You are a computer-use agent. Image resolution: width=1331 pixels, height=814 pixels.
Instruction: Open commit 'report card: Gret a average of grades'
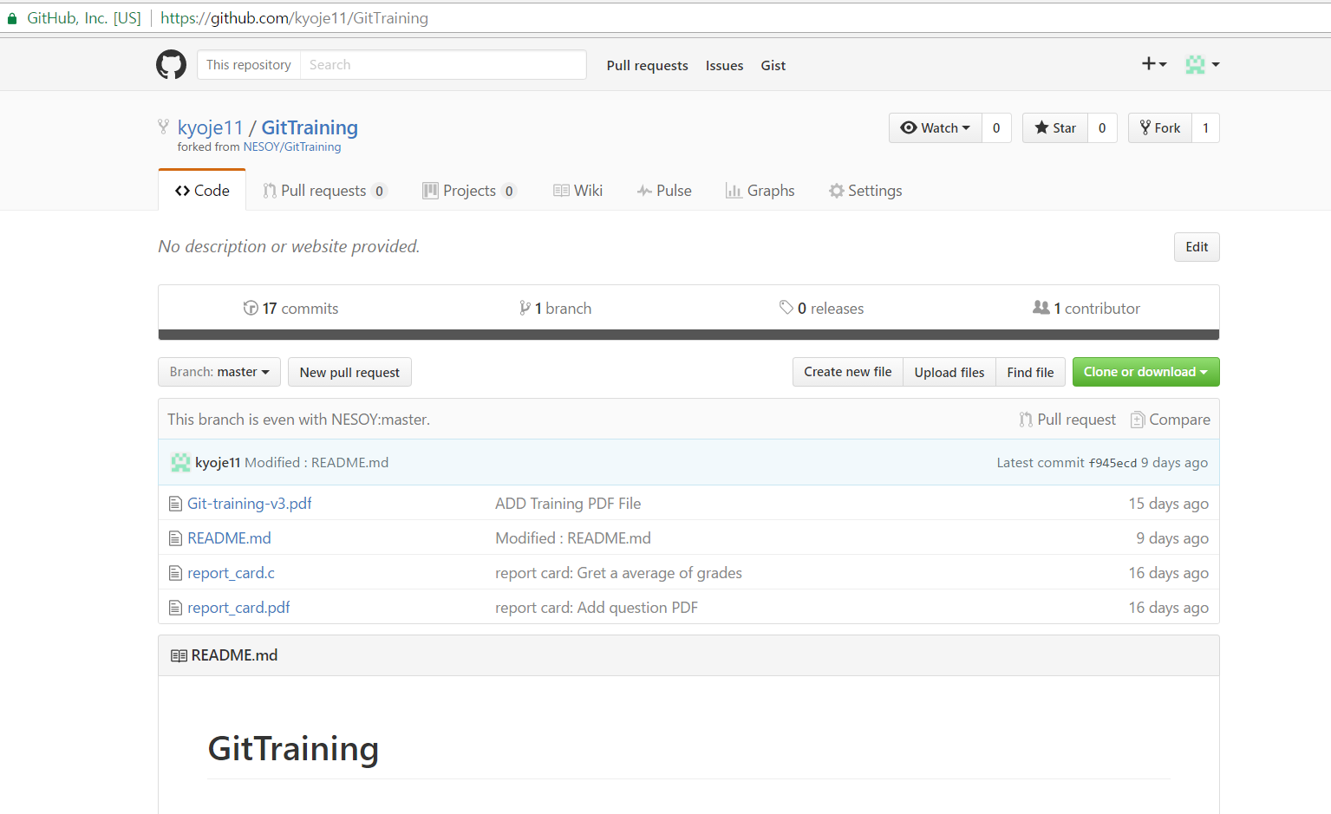pyautogui.click(x=618, y=573)
